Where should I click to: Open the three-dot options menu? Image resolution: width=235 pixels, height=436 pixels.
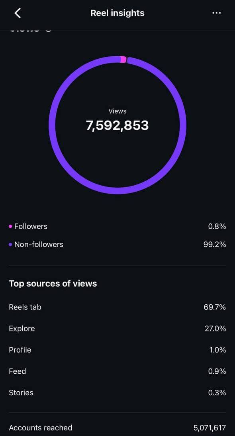(x=216, y=13)
